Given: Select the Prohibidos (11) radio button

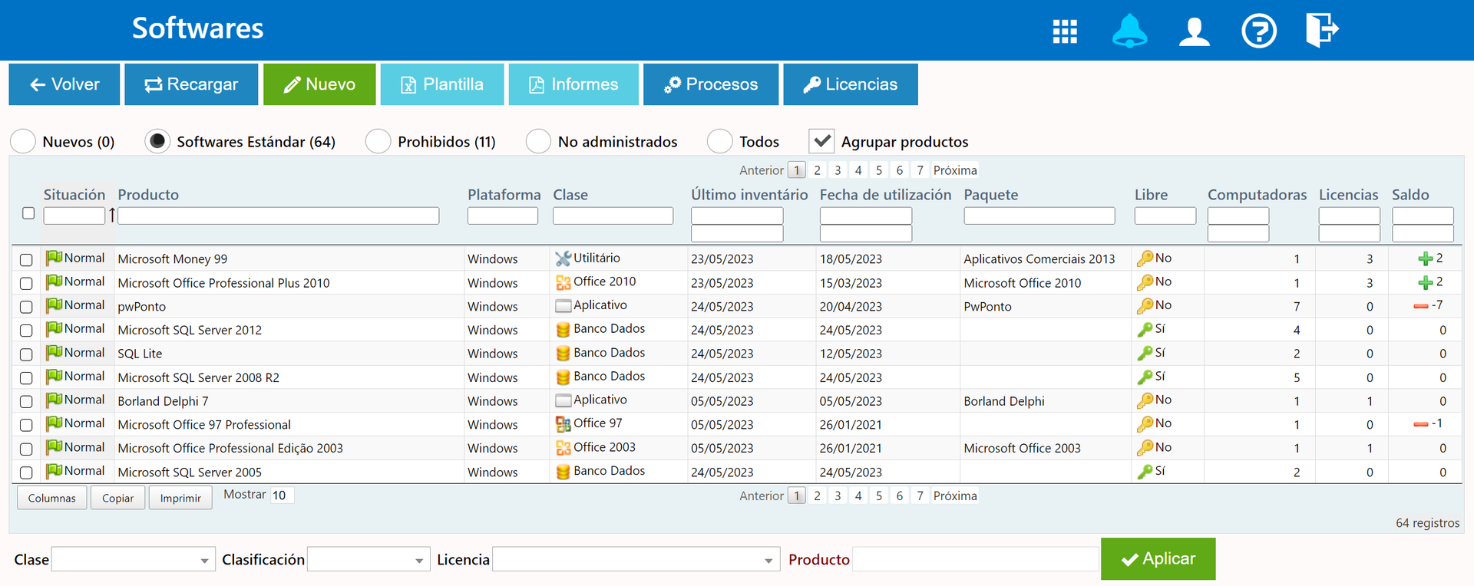Looking at the screenshot, I should point(378,142).
